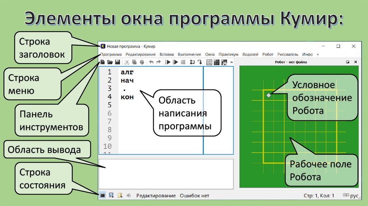Paste from clipboard with the toolbar paste icon
Image resolution: width=368 pixels, height=206 pixels.
click(x=142, y=62)
